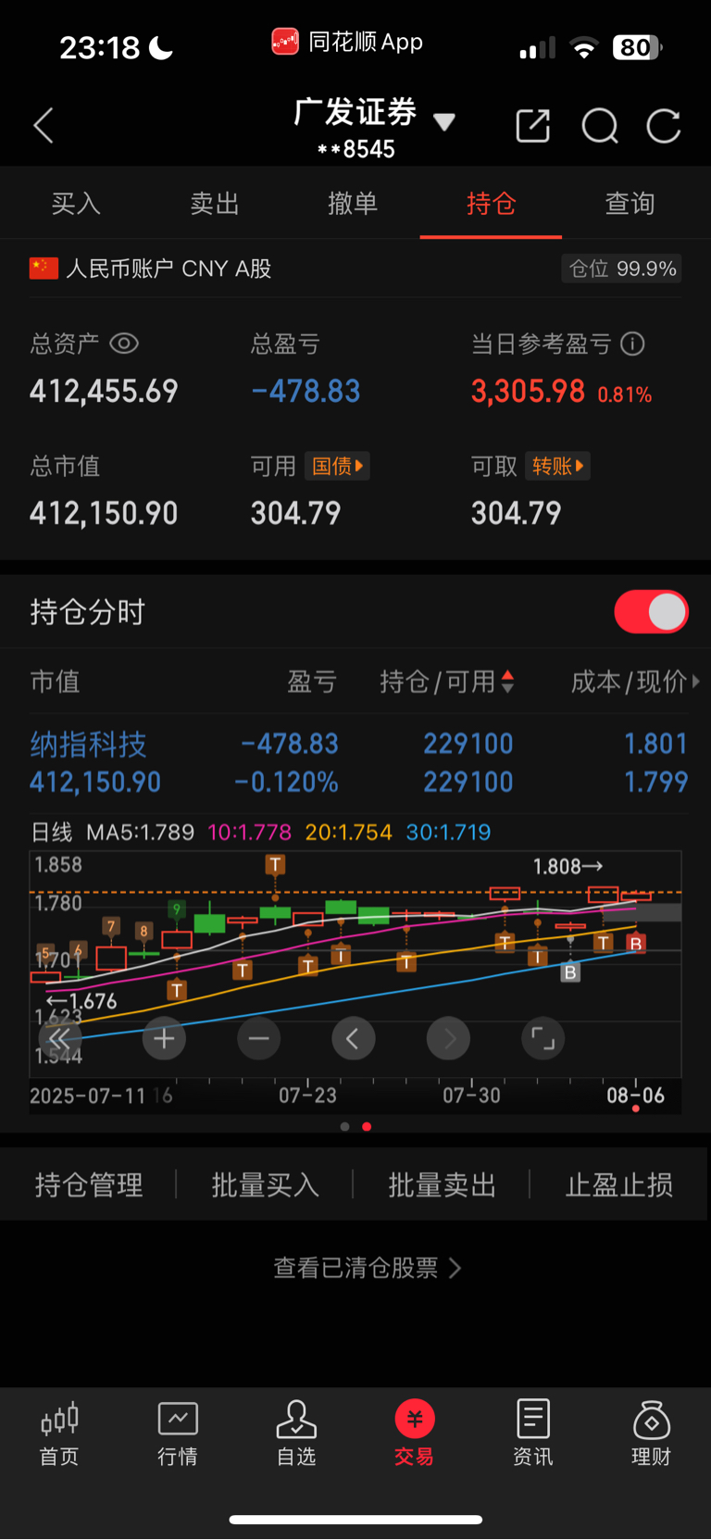
Task: Open 批量卖出
Action: [x=443, y=1184]
